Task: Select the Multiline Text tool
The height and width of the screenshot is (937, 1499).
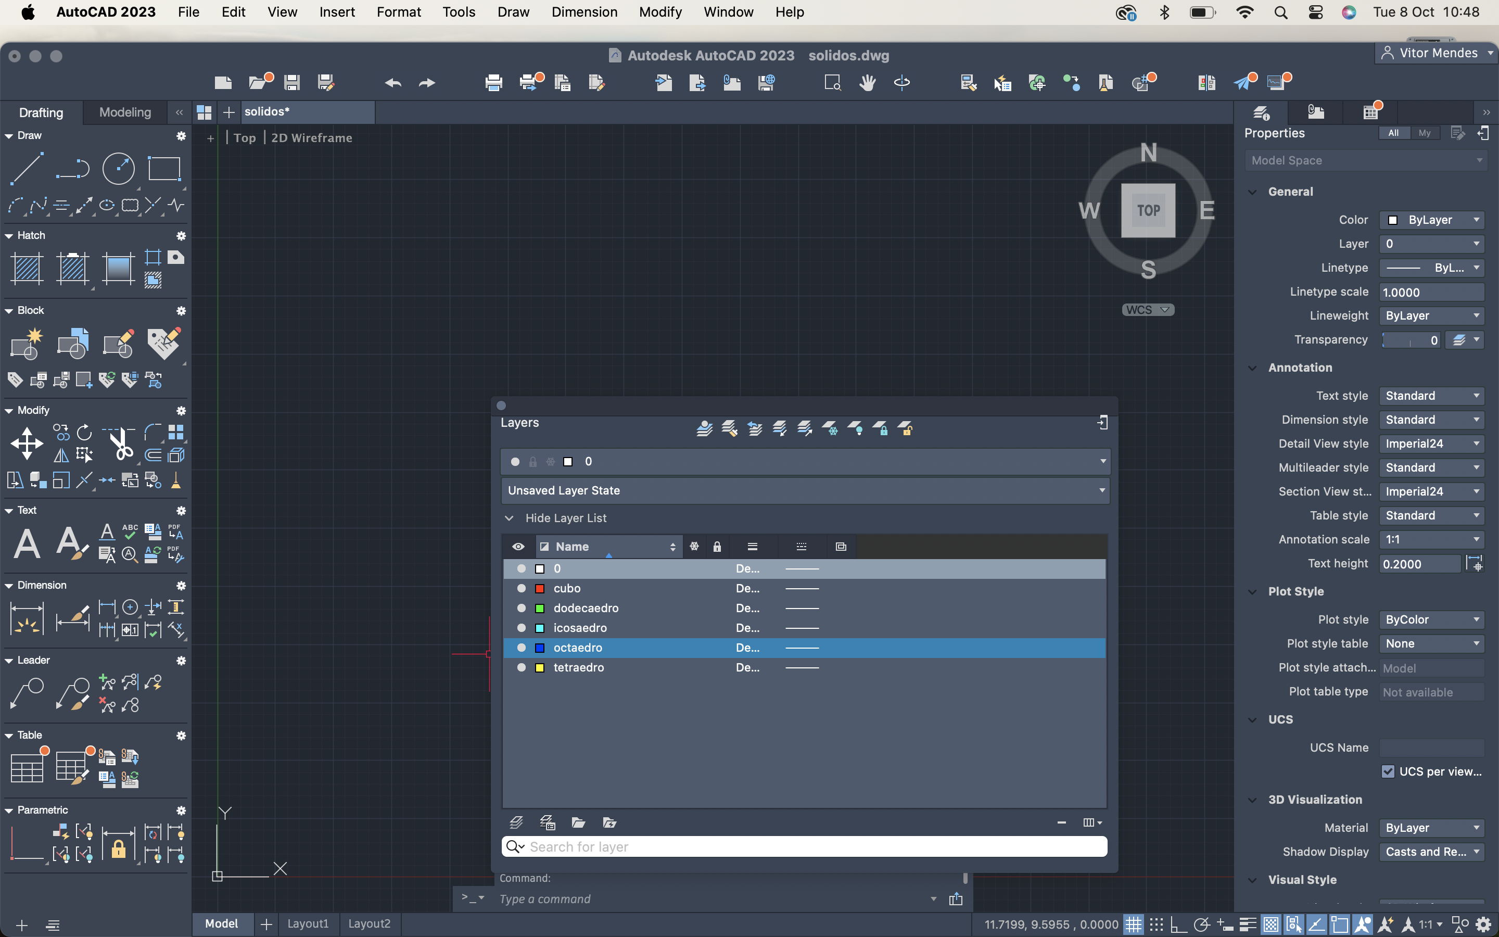Action: pos(27,543)
